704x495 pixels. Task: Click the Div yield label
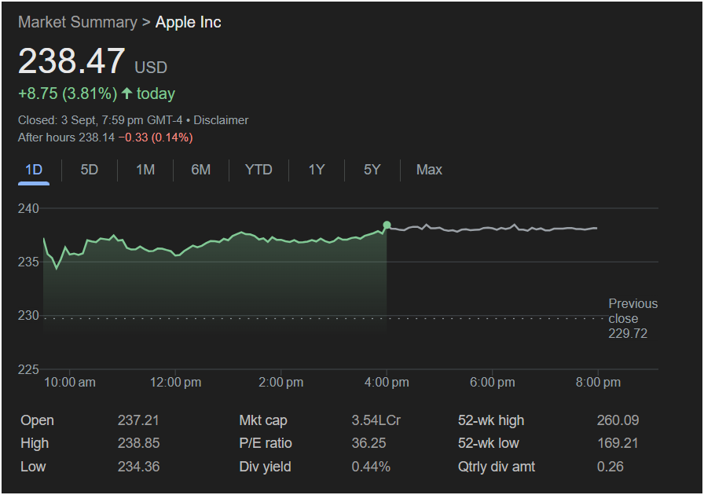265,467
